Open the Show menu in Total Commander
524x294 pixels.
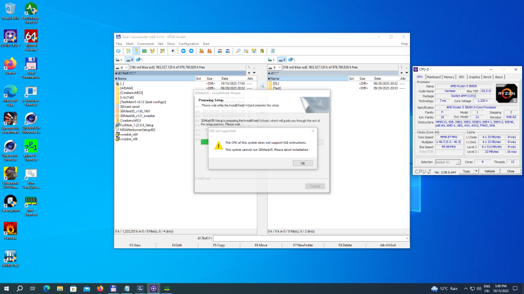click(x=171, y=44)
